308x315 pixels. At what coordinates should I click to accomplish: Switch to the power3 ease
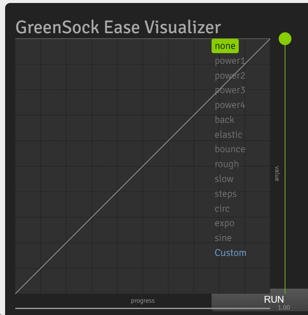tap(230, 90)
